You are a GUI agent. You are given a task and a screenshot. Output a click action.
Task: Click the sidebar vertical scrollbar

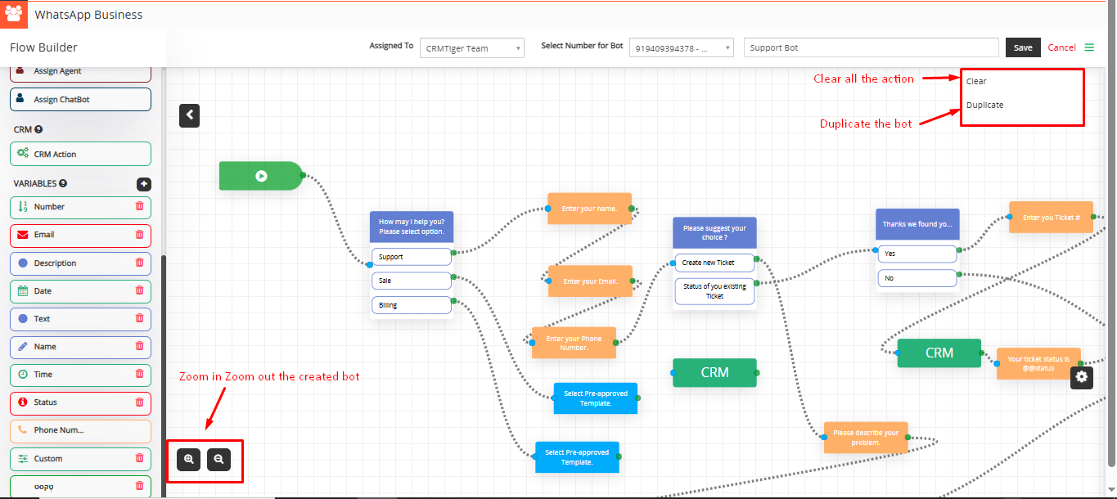pos(164,375)
